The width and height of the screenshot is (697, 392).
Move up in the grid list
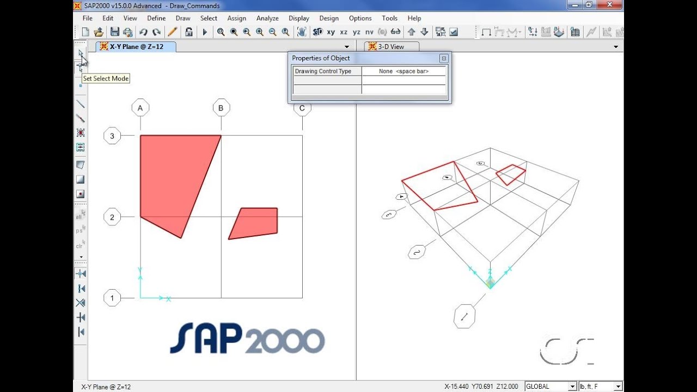coord(412,32)
